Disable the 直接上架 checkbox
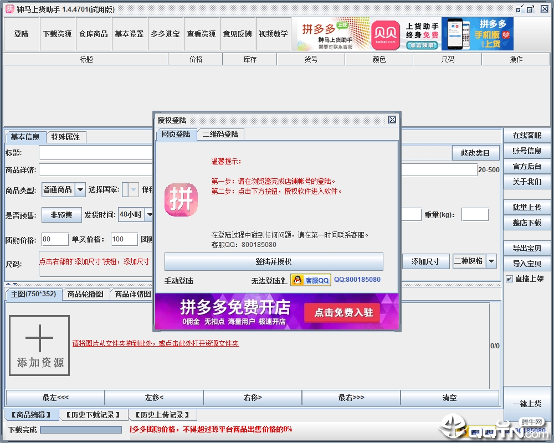Image resolution: width=554 pixels, height=443 pixels. (509, 279)
